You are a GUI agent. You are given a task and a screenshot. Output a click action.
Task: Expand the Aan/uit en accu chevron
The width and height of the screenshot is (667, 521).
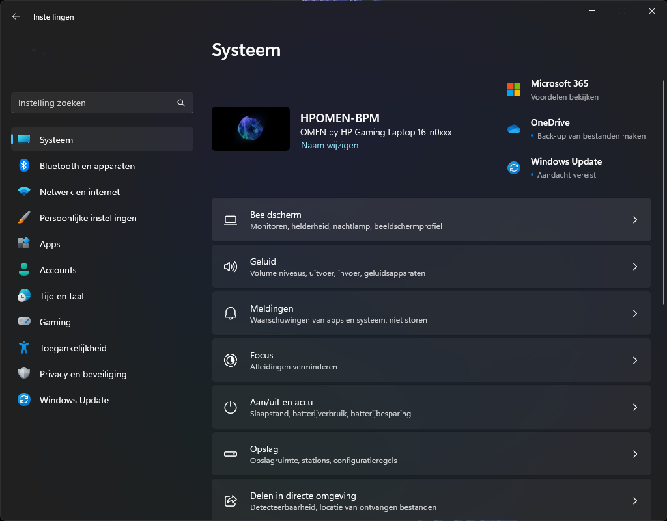pos(634,407)
